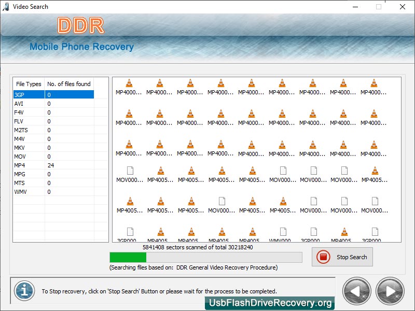Close the Video Search window
This screenshot has width=415, height=311.
click(x=403, y=7)
